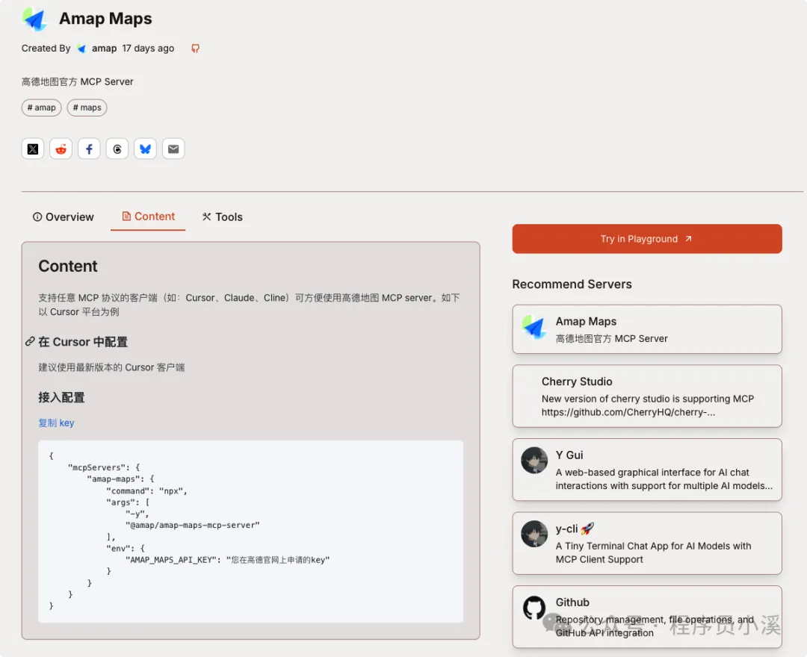
Task: Click the Y Gui avatar image
Action: point(534,460)
